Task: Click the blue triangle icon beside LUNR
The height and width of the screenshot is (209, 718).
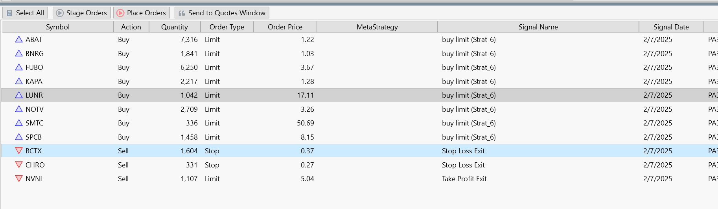Action: pos(19,95)
